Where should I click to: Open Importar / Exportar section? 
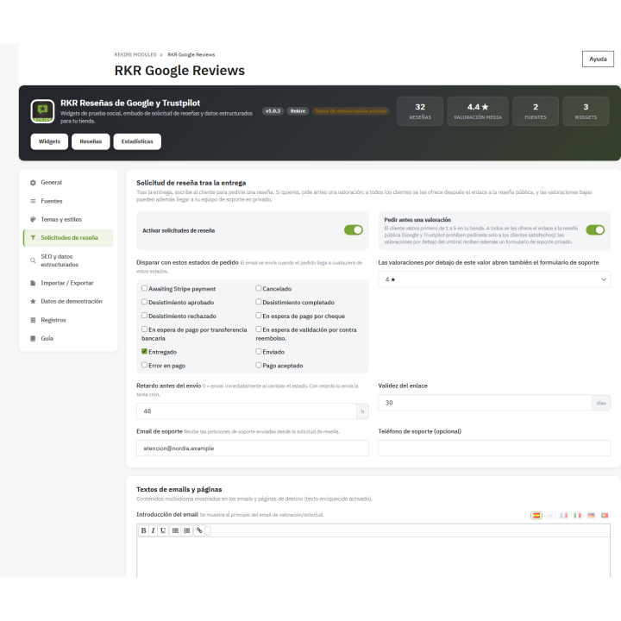68,283
